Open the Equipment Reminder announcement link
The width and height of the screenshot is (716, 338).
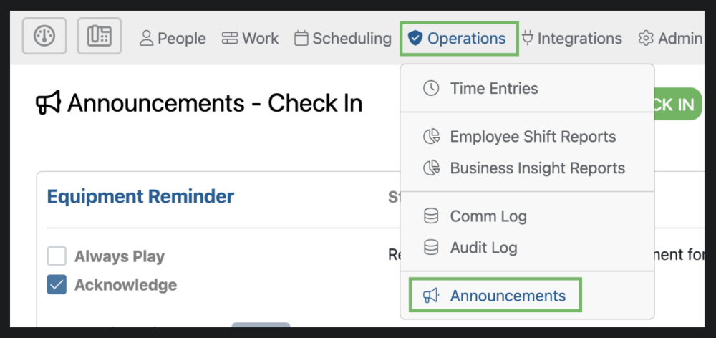pyautogui.click(x=140, y=196)
